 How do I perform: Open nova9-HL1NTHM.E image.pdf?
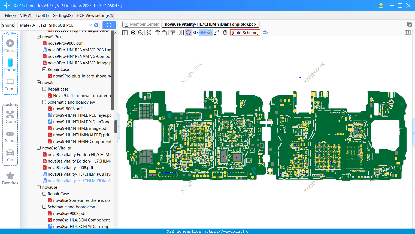point(80,128)
